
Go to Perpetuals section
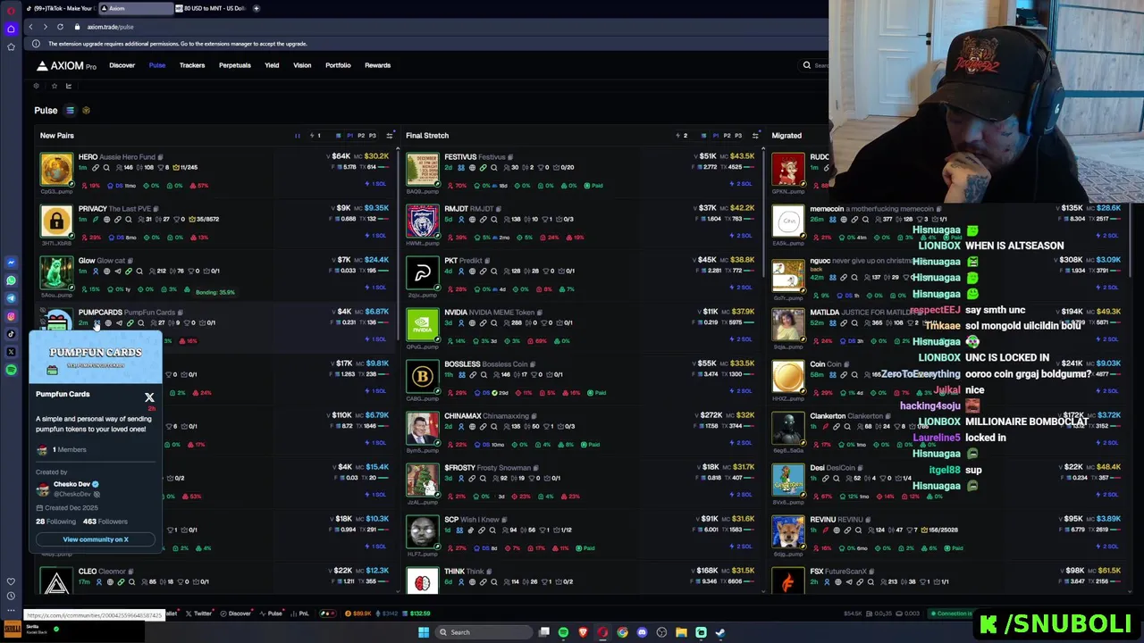tap(234, 65)
